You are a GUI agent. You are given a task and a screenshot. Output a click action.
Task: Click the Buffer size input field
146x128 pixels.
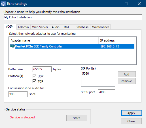point(42,69)
